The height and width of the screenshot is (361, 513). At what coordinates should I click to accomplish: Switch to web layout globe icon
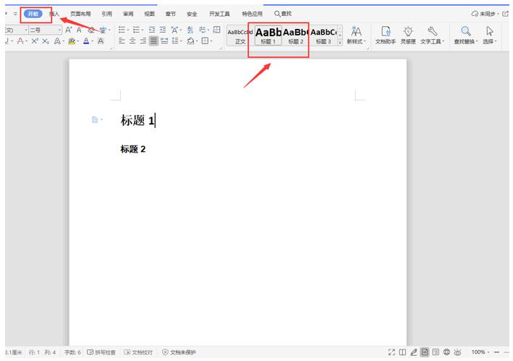[446, 352]
